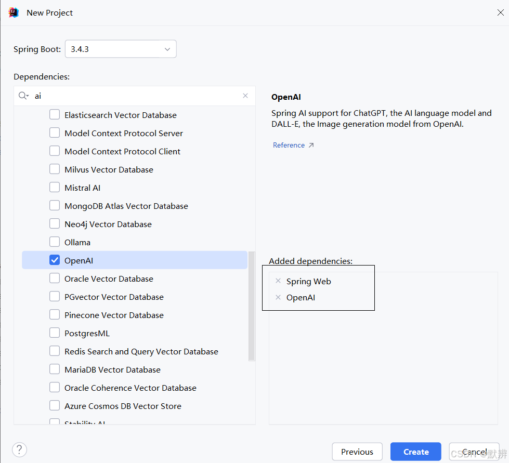509x463 pixels.
Task: Click the Reference external link arrow
Action: click(x=311, y=145)
